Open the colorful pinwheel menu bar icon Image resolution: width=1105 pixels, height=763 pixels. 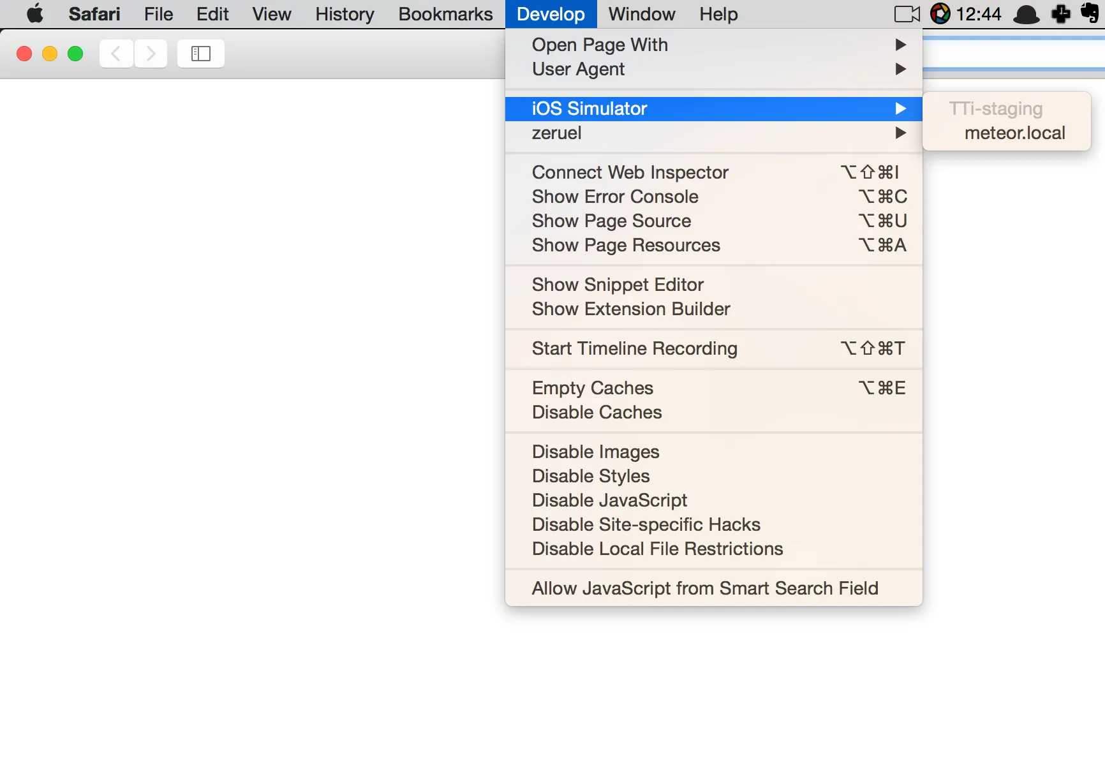940,14
